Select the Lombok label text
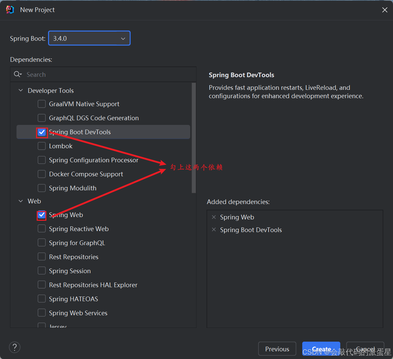Screen dimensions: 393x359 [61, 146]
